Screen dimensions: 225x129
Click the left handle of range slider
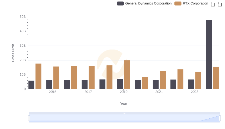[x=29, y=118]
